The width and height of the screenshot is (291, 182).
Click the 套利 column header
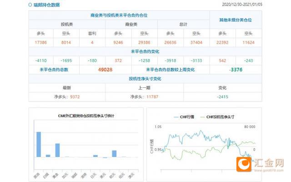pyautogui.click(x=92, y=33)
